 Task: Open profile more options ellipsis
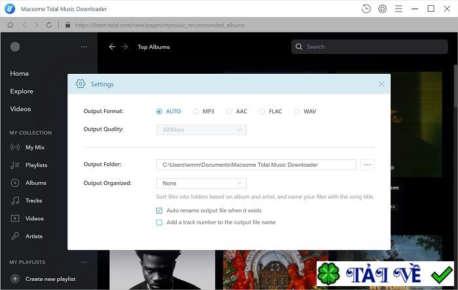(84, 46)
